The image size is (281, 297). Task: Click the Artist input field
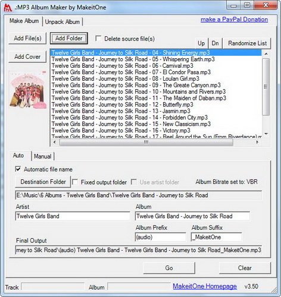click(x=73, y=216)
